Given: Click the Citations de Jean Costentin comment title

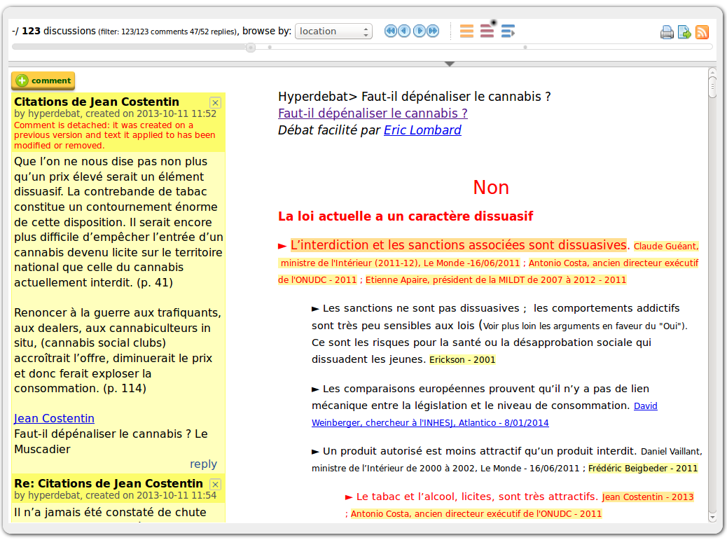Looking at the screenshot, I should 97,102.
